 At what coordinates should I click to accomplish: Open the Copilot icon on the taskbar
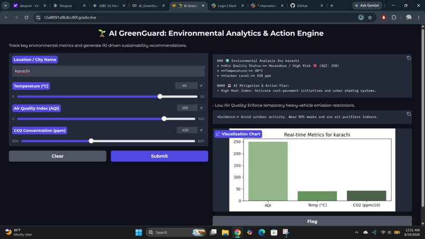pos(249,232)
